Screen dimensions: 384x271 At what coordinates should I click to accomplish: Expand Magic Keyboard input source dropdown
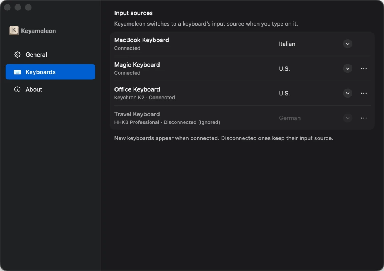(347, 68)
